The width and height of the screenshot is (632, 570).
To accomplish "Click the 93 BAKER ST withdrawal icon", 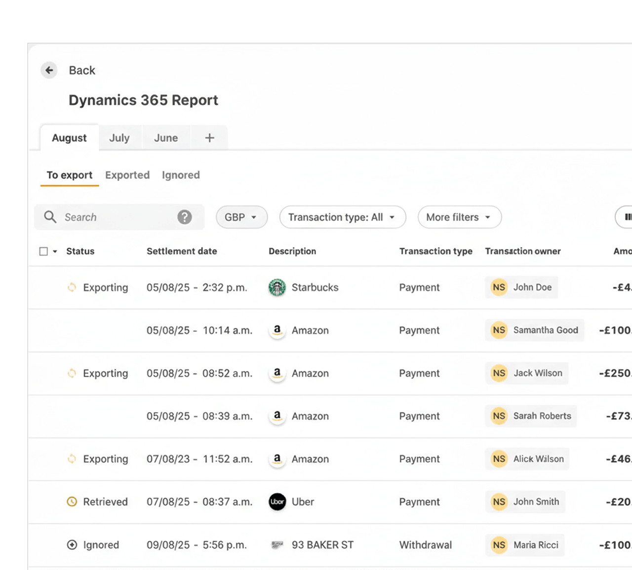I will point(277,545).
